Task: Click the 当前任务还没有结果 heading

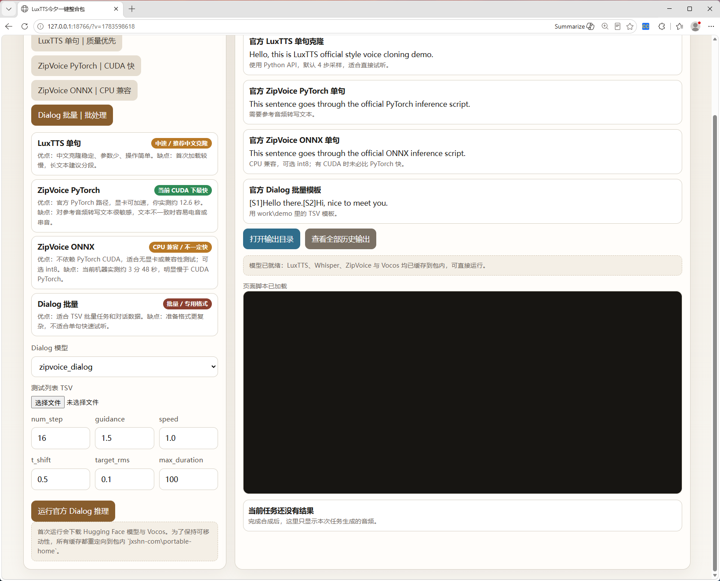Action: coord(281,511)
